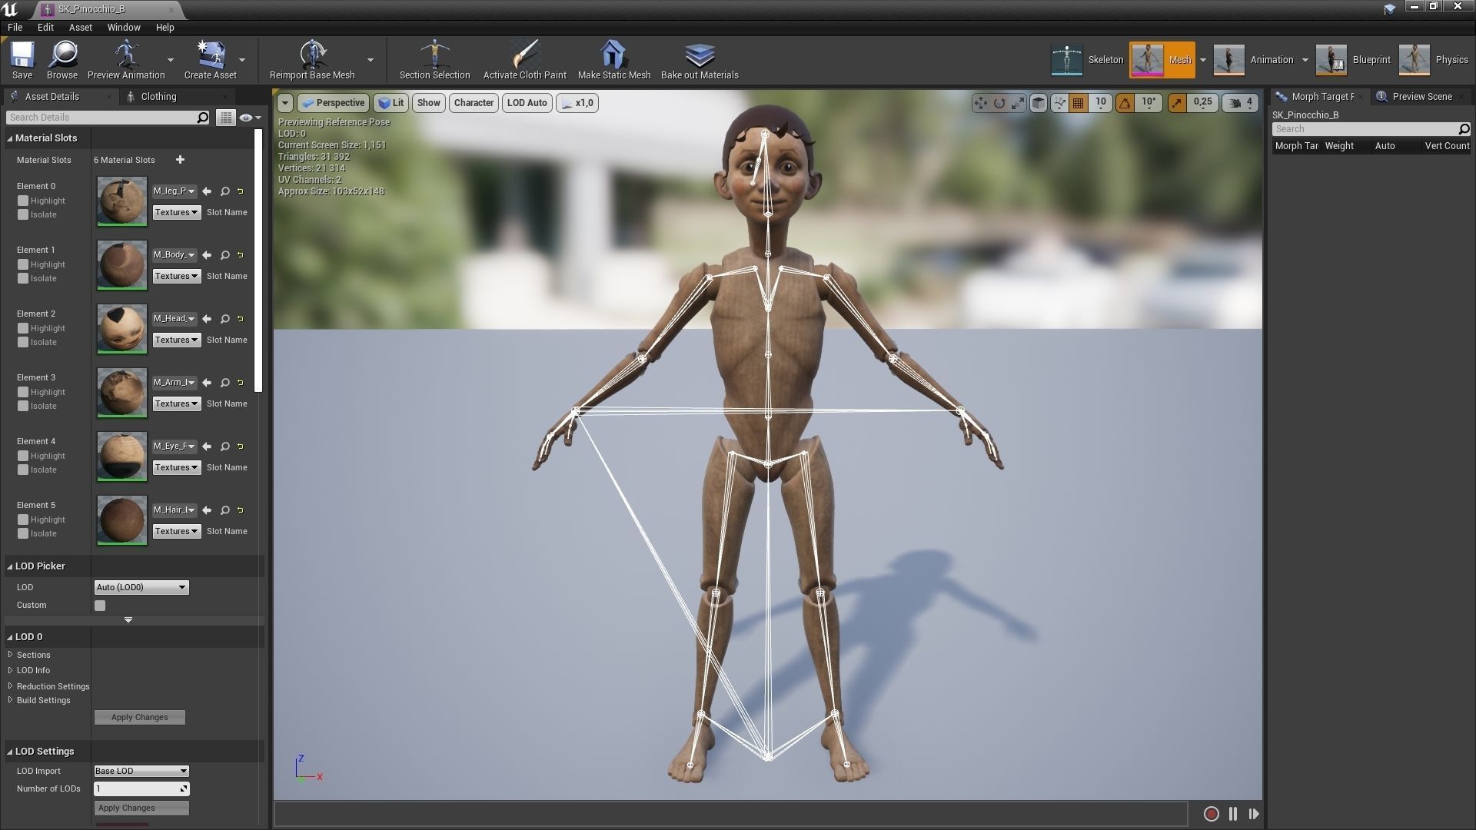
Task: Open the LOD Import Base LOD dropdown
Action: tap(141, 771)
